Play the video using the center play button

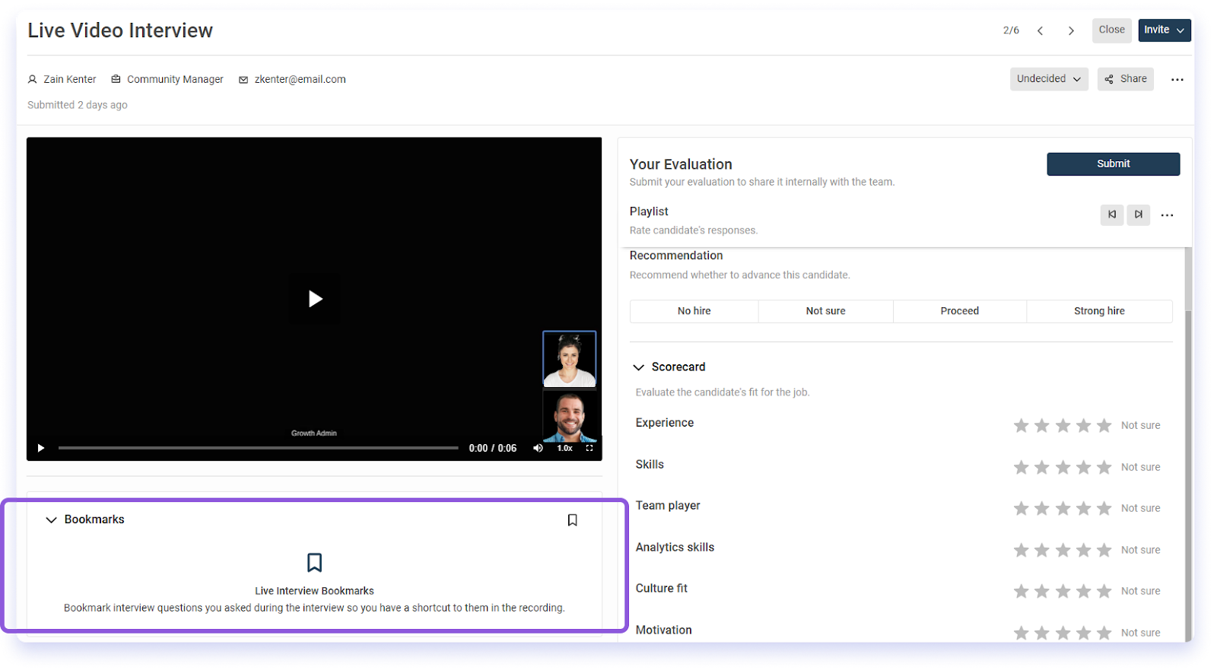pos(315,299)
